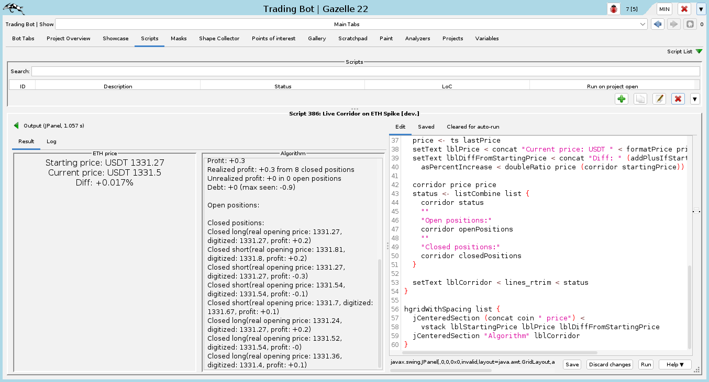Click the gazelle logo in the title bar

14,9
